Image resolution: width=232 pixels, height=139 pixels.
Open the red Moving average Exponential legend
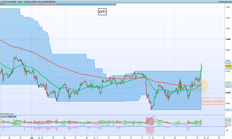[43, 4]
